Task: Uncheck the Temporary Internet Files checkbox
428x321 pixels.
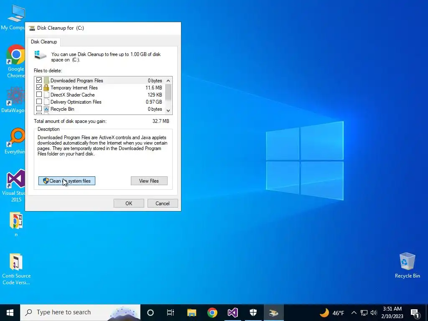Action: (x=39, y=87)
